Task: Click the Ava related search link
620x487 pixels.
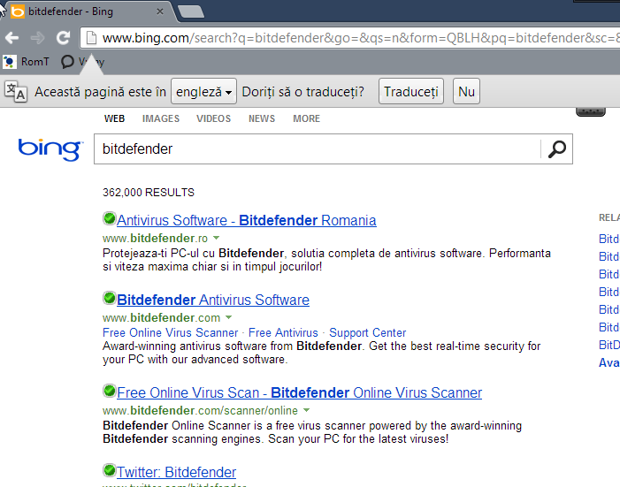Action: 609,362
